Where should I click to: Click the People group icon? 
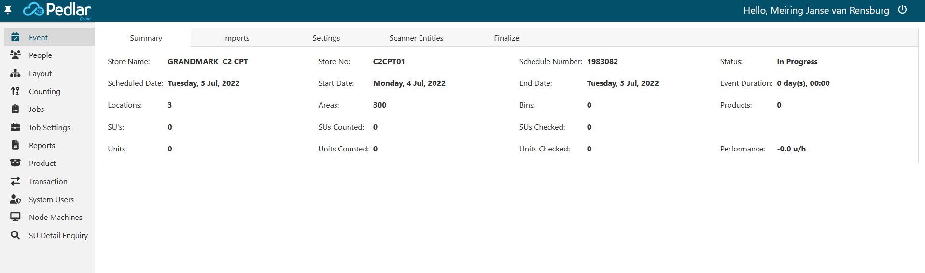point(15,55)
